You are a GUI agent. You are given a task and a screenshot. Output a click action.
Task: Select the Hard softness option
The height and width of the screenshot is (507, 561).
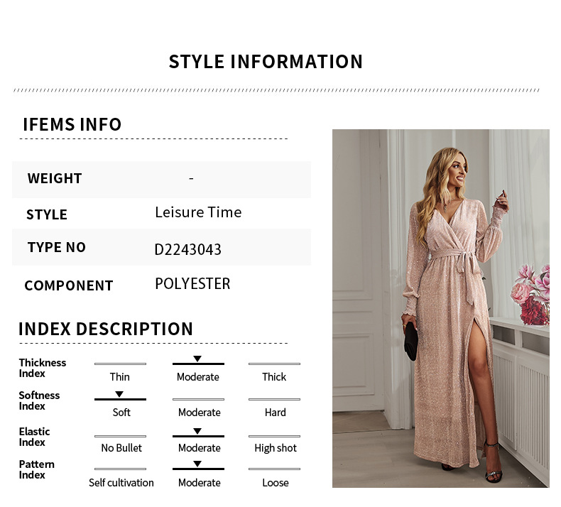click(275, 413)
